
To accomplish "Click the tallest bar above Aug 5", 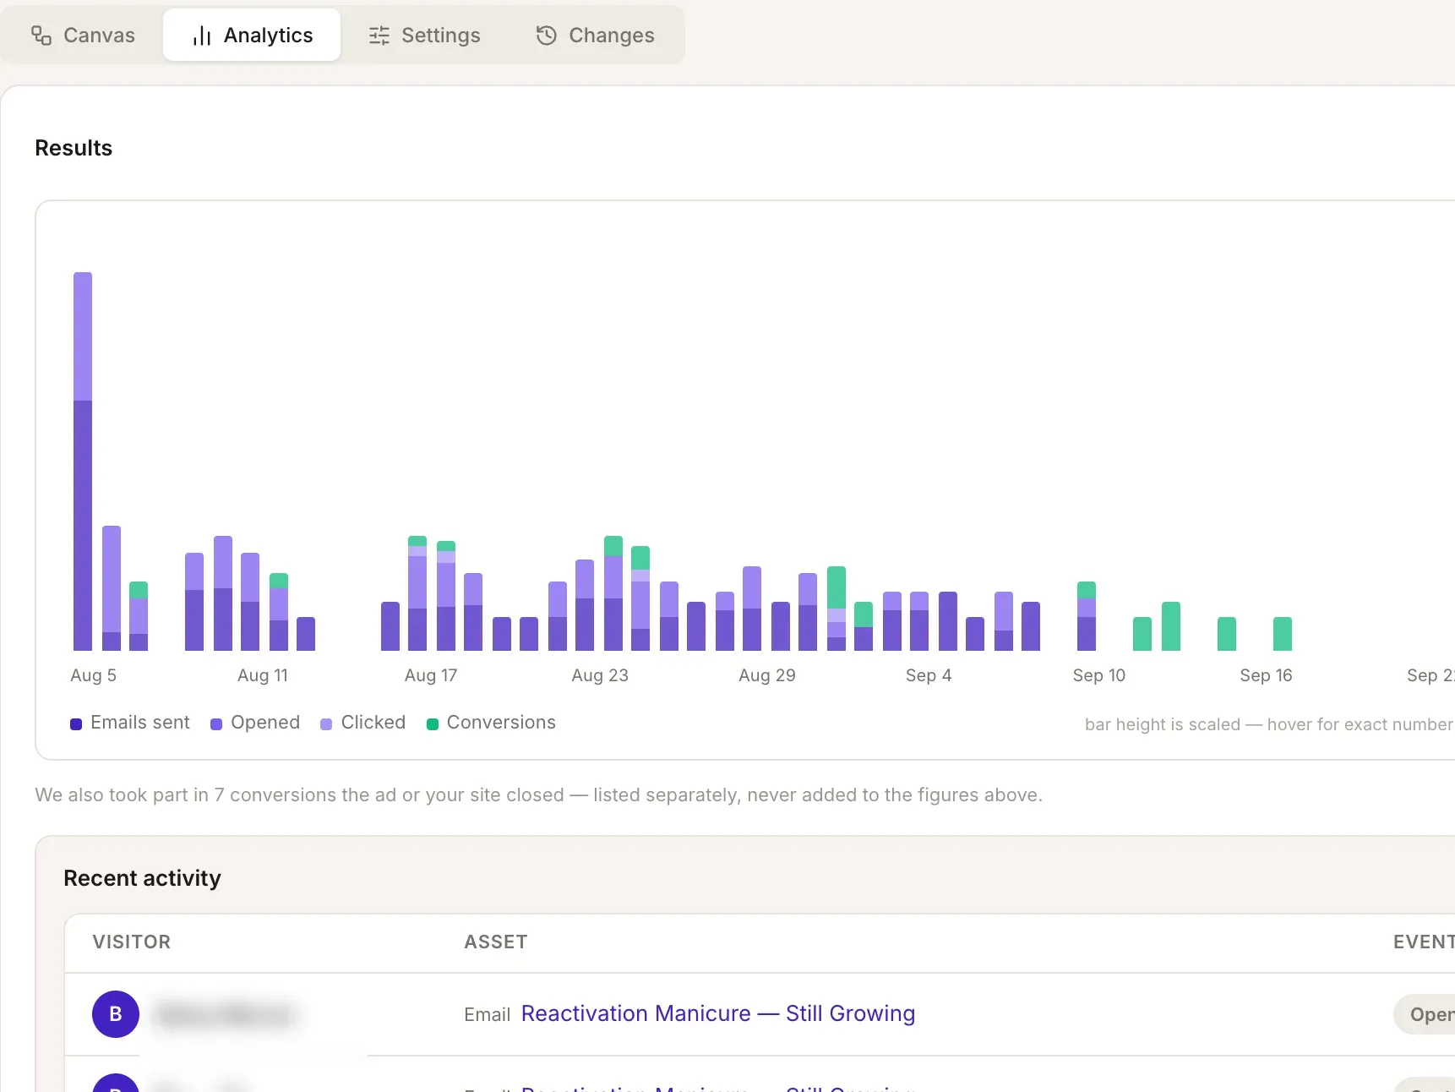I will pos(83,461).
